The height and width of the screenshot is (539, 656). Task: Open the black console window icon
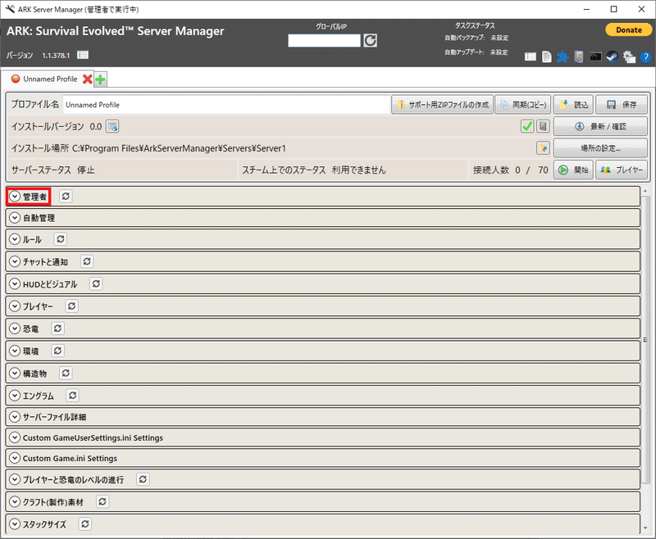(x=596, y=57)
